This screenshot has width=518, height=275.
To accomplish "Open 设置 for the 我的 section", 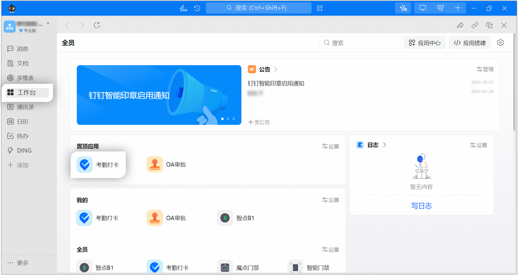I will (x=331, y=200).
